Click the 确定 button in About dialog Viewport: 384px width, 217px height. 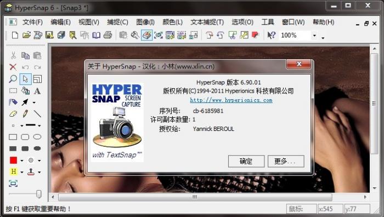246,161
